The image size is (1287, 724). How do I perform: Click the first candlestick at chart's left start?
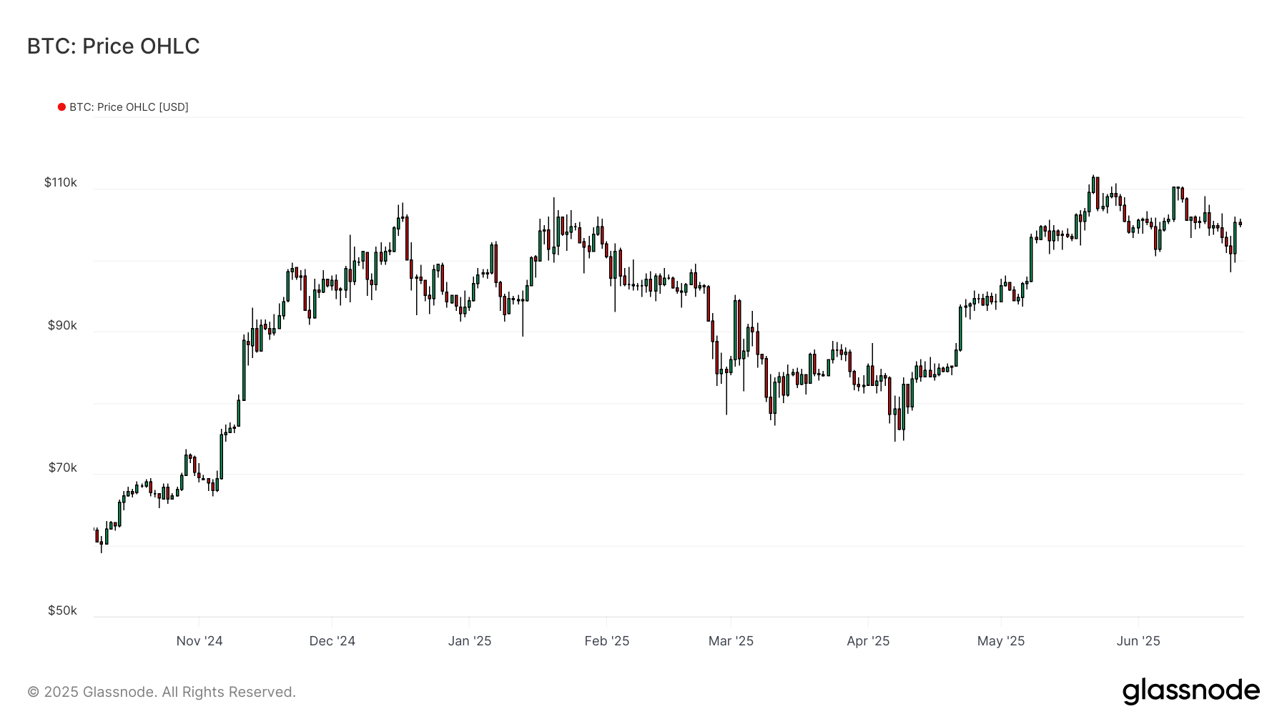(97, 535)
